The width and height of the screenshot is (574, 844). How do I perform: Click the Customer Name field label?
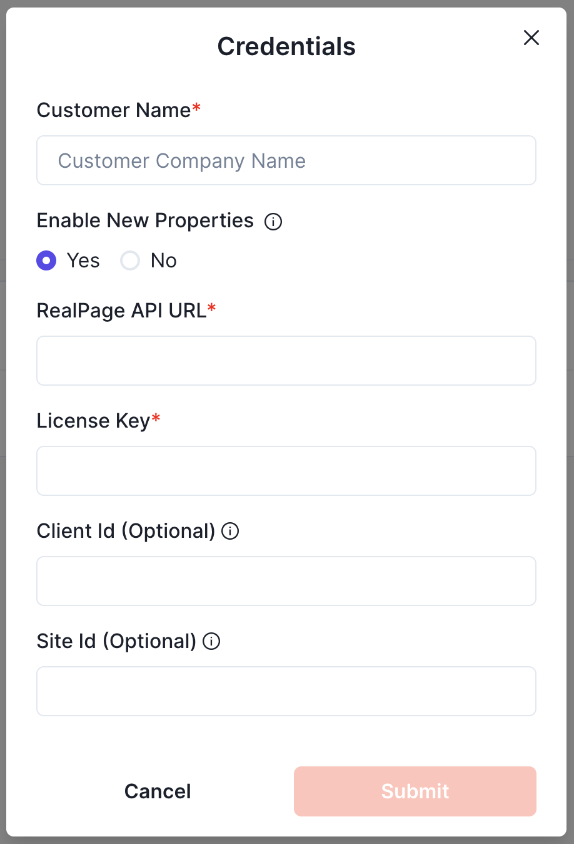coord(114,110)
